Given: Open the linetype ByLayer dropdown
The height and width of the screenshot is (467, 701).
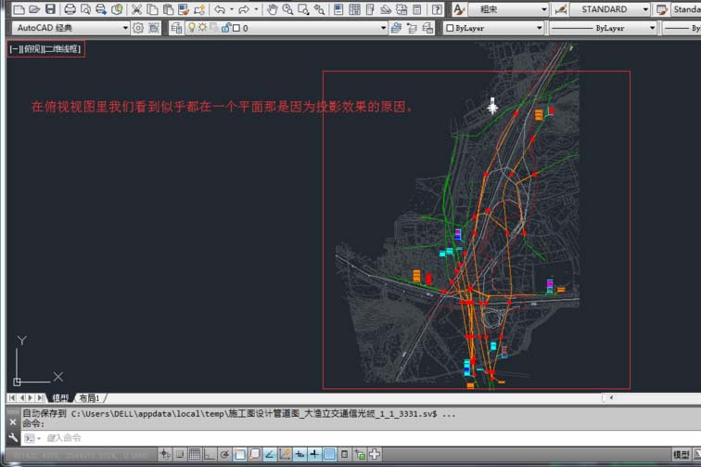Looking at the screenshot, I should coord(652,28).
